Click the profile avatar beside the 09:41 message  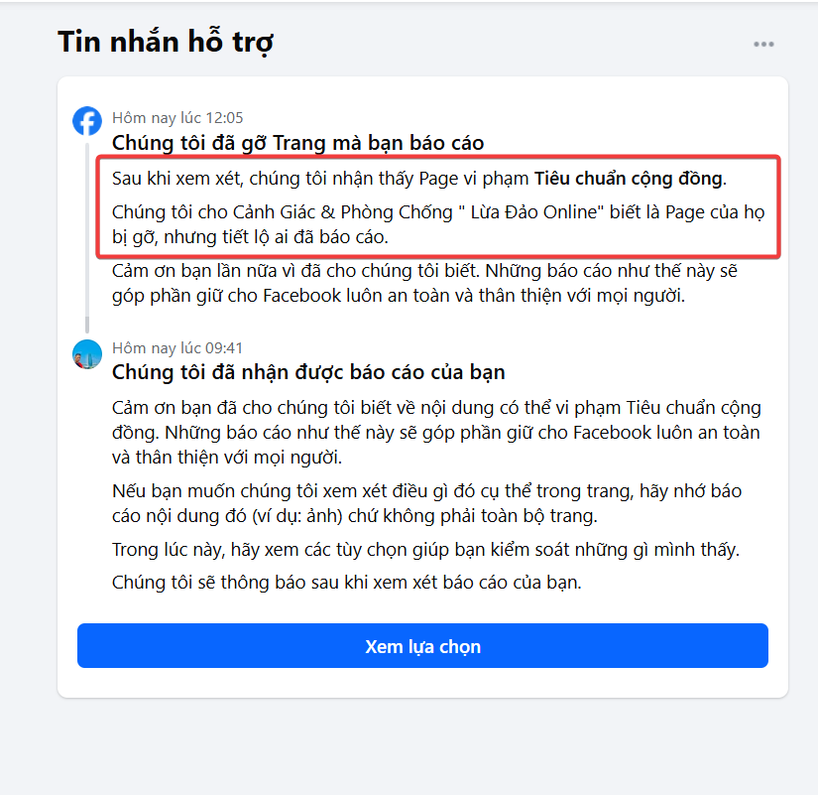[87, 354]
